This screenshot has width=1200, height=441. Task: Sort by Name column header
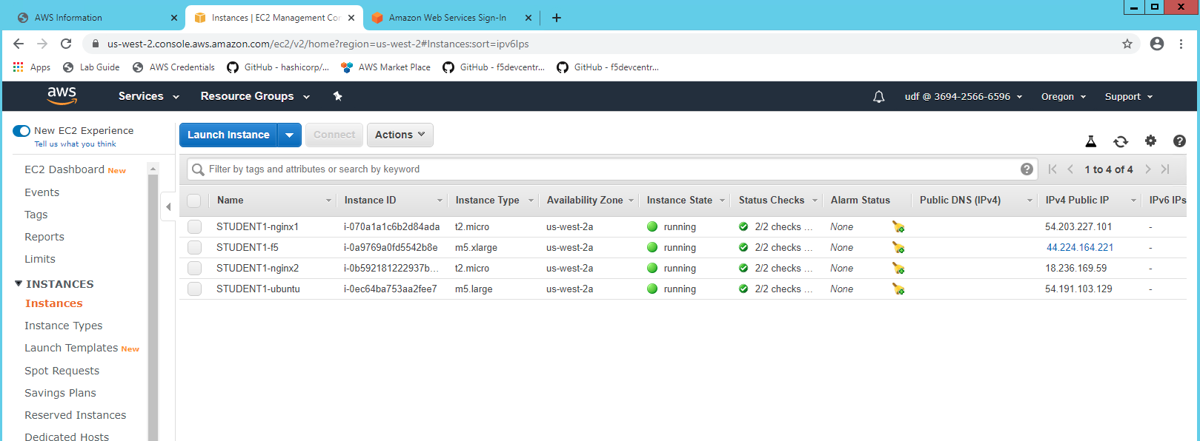(x=231, y=201)
